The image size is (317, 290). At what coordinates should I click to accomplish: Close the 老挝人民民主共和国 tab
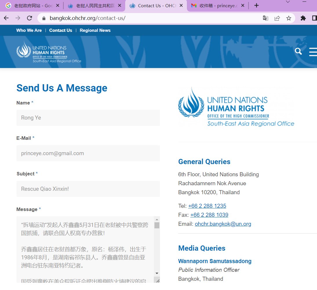[120, 5]
